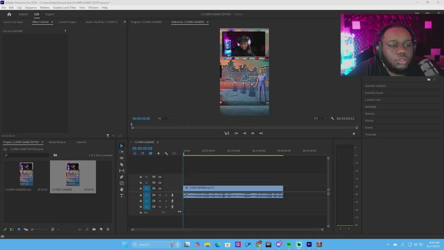
Task: Add a marker in the timeline
Action: click(x=159, y=153)
